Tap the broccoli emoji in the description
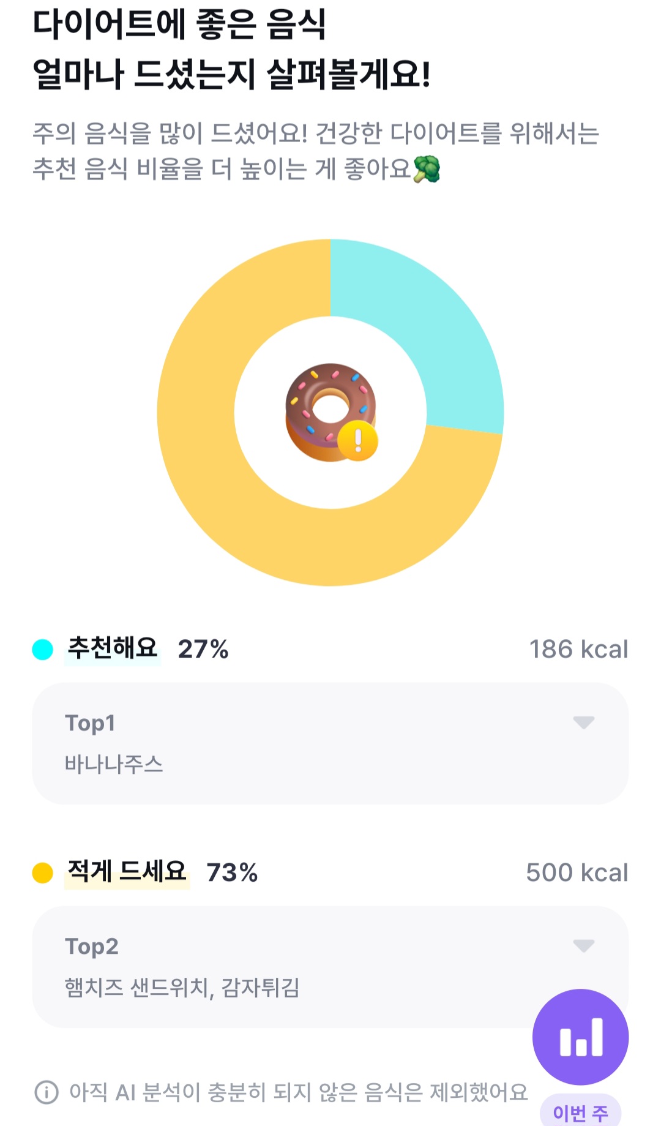Viewport: 661px width, 1126px height. pyautogui.click(x=427, y=169)
